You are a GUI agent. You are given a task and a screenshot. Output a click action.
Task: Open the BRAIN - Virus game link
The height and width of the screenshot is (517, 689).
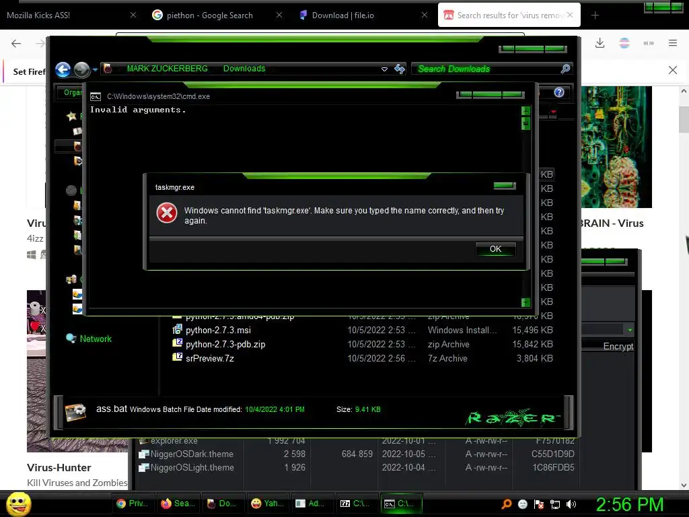click(612, 223)
